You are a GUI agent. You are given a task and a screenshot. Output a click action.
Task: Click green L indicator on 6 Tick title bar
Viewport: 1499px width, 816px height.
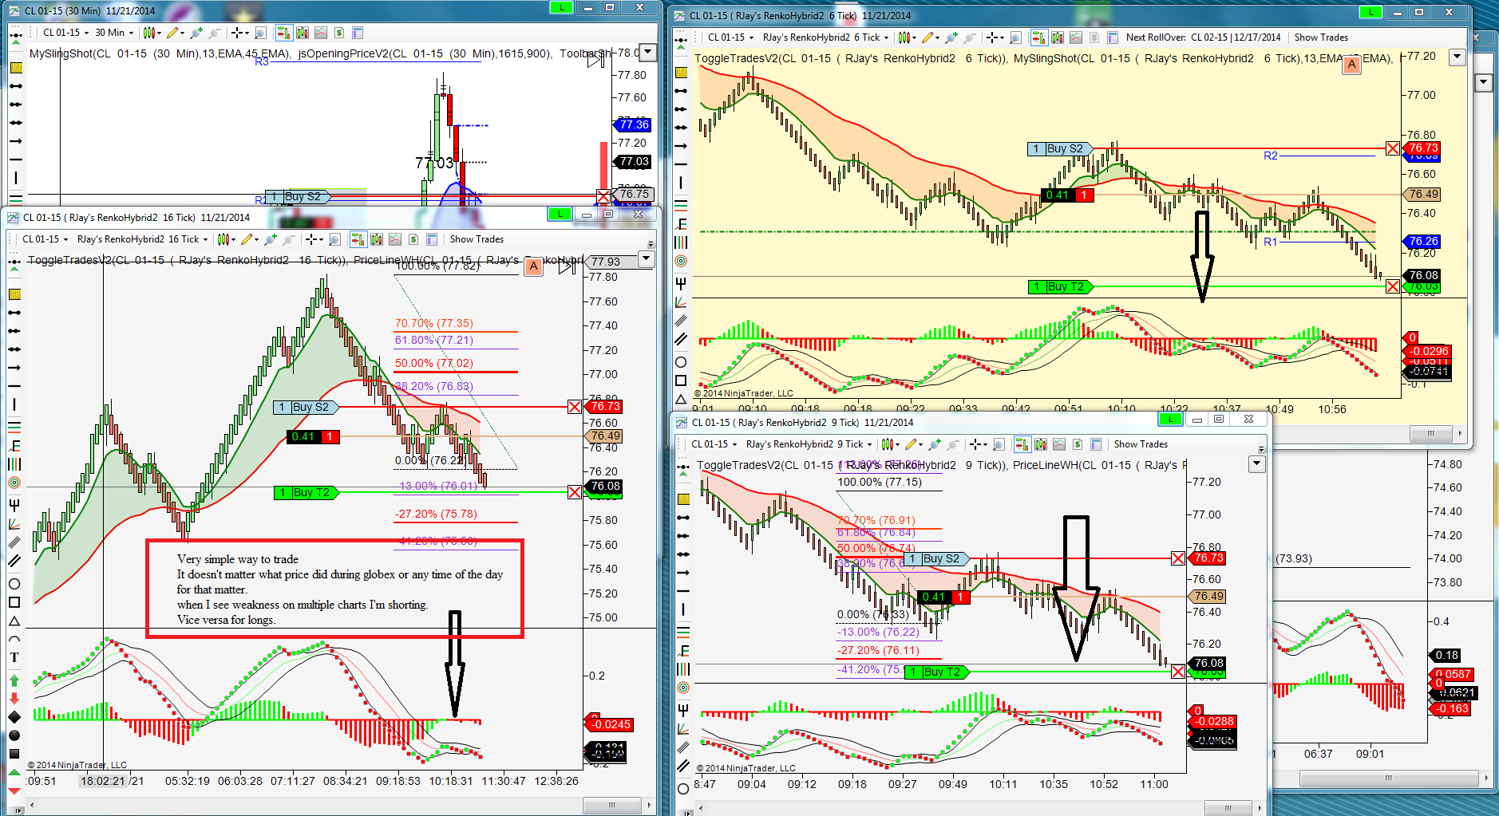coord(1371,12)
